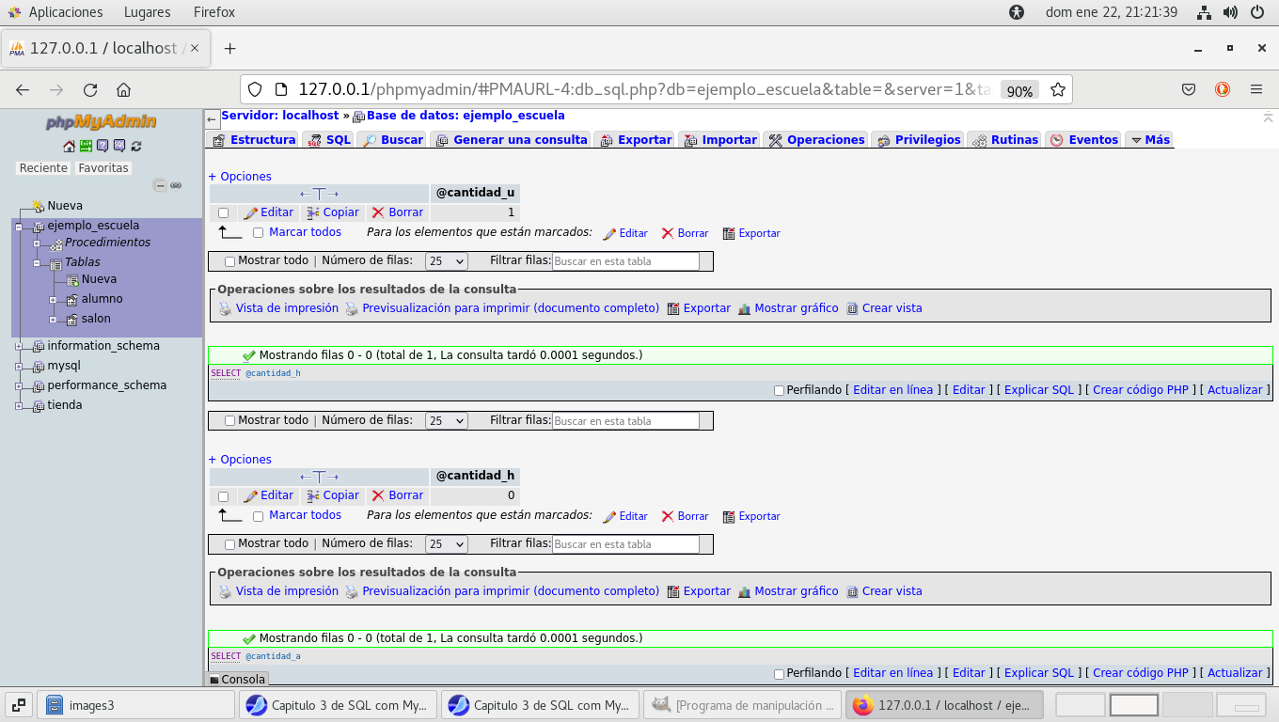Open a new browser tab
Viewport: 1279px width, 722px height.
[229, 49]
